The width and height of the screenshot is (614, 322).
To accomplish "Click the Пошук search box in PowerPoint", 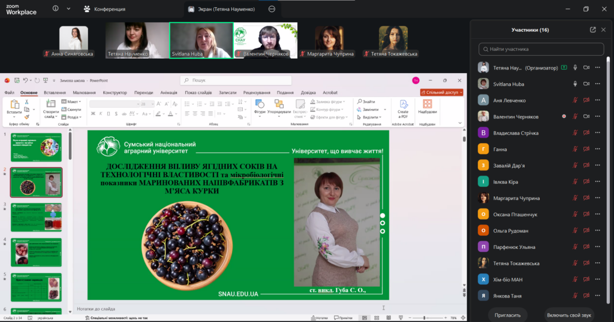I will click(x=236, y=80).
